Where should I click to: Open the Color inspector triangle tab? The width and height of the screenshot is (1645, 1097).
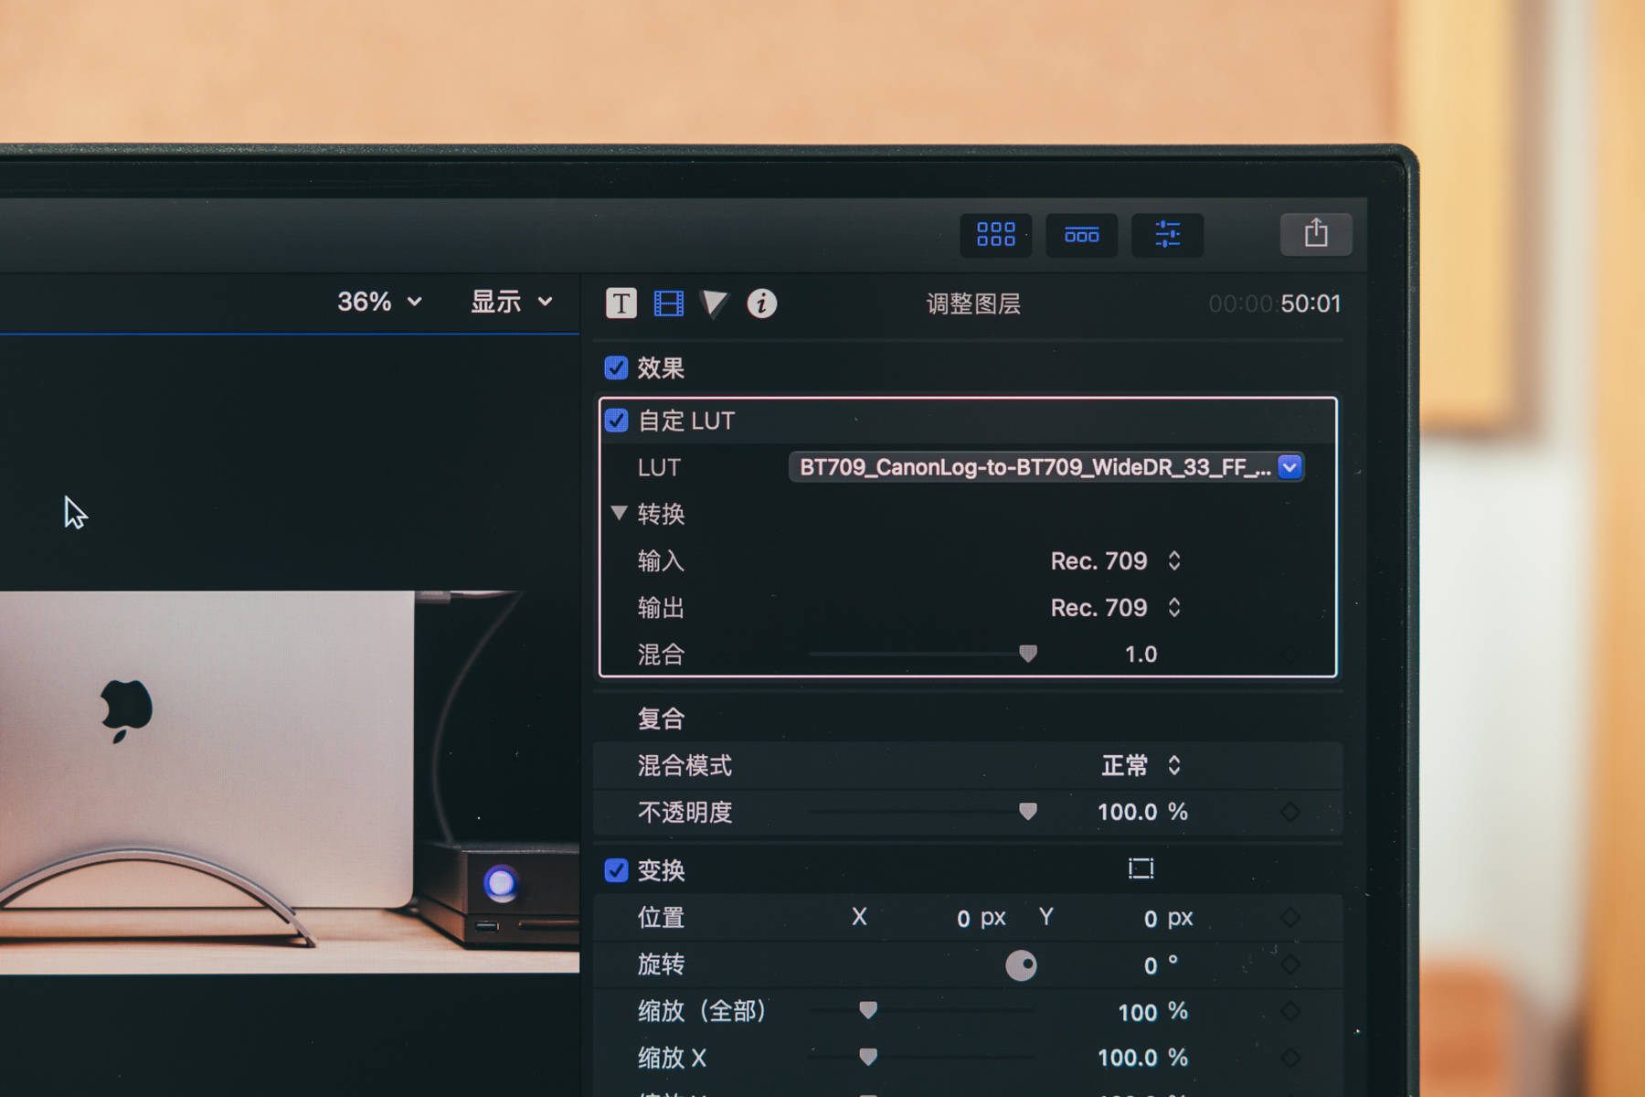point(715,303)
